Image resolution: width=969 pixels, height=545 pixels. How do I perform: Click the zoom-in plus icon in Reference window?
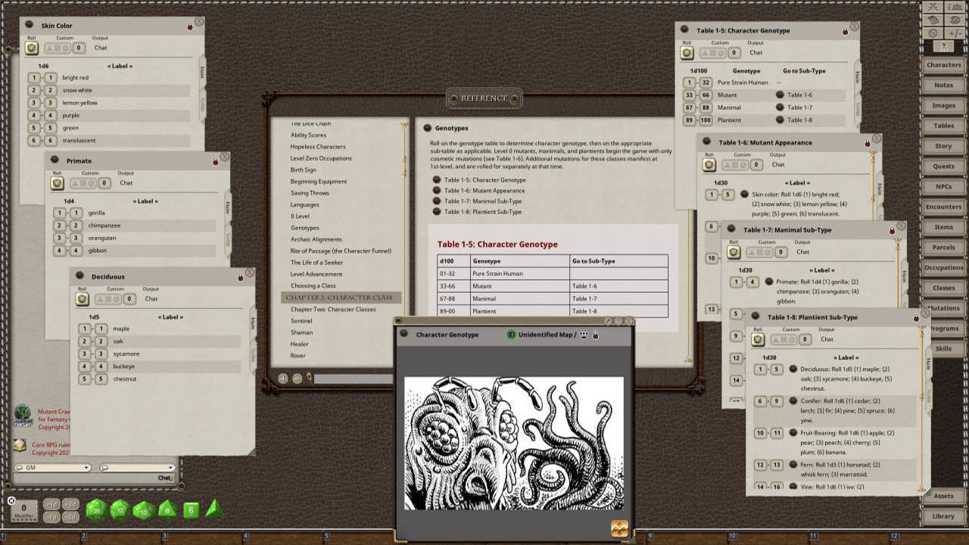[283, 378]
